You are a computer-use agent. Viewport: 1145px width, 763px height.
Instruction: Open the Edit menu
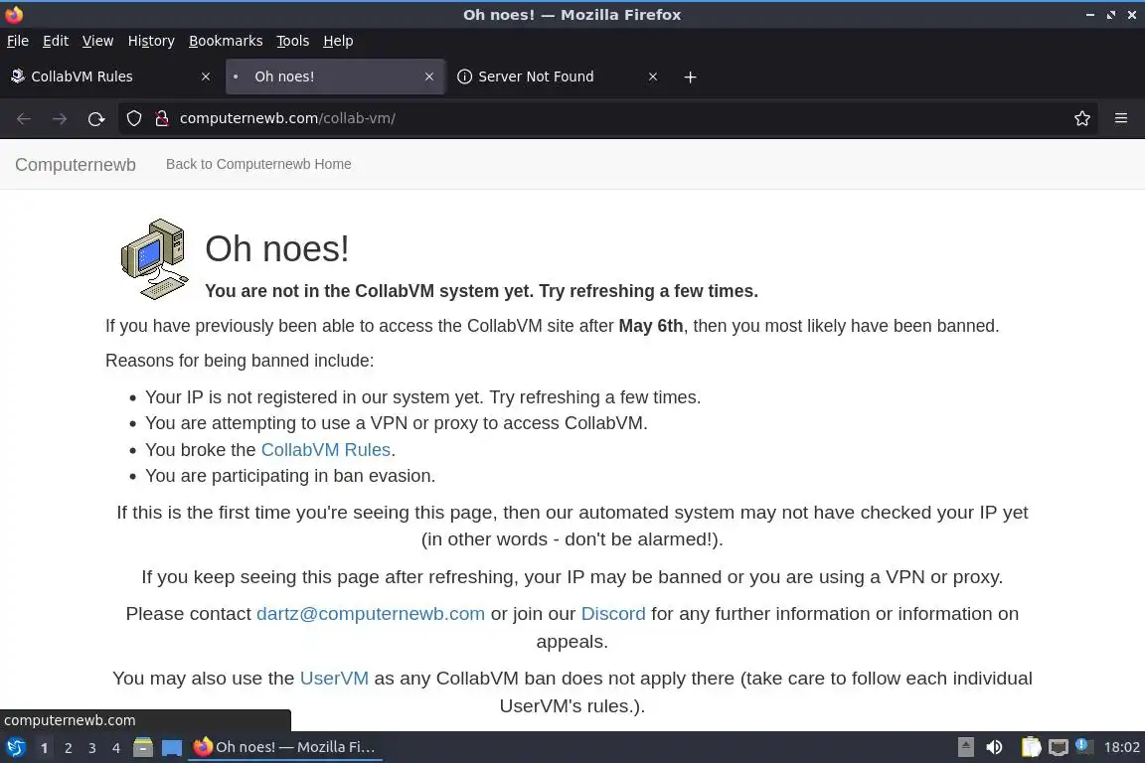56,41
